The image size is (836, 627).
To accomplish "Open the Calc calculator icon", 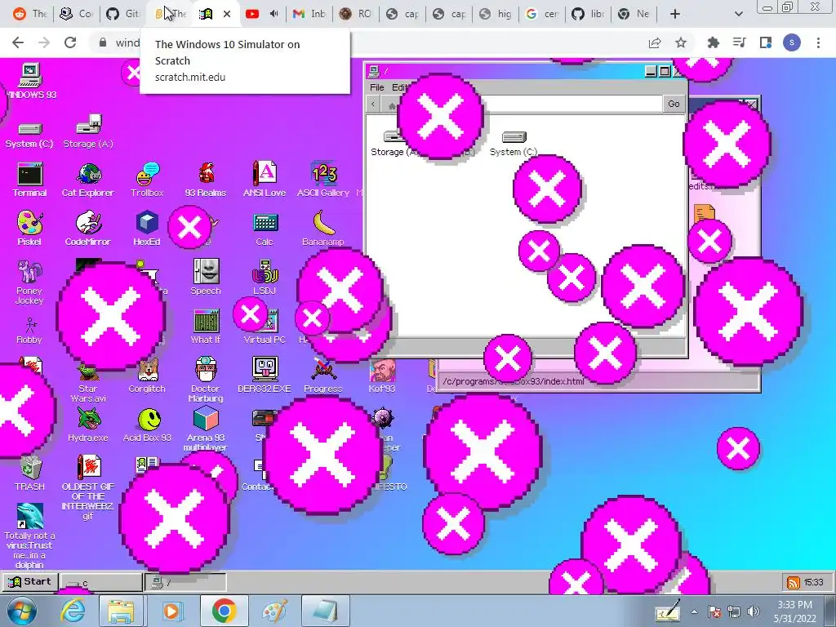I will [x=265, y=229].
